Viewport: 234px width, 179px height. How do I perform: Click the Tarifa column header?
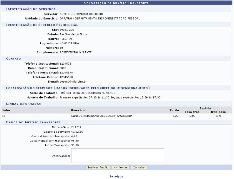click(x=174, y=110)
